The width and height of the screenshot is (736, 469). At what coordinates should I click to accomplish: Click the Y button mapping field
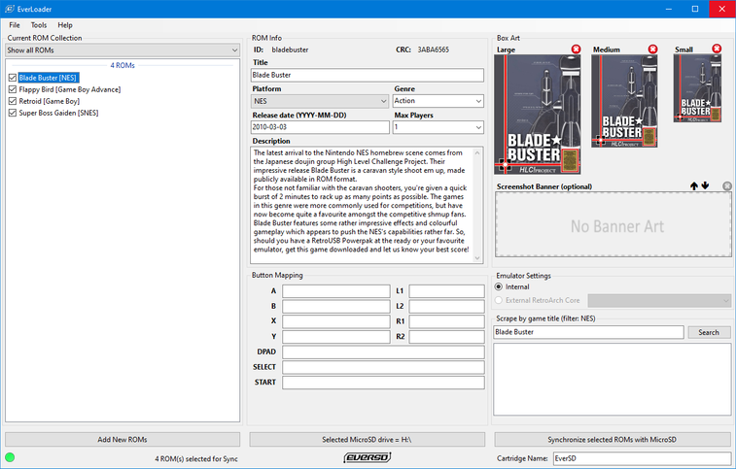coord(336,337)
